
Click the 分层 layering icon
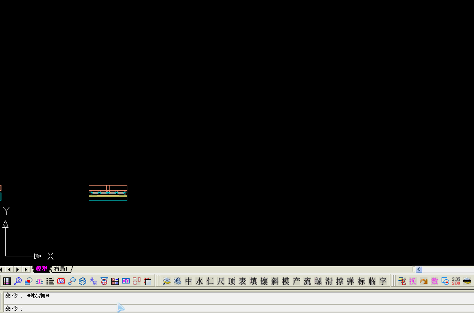[93, 281]
